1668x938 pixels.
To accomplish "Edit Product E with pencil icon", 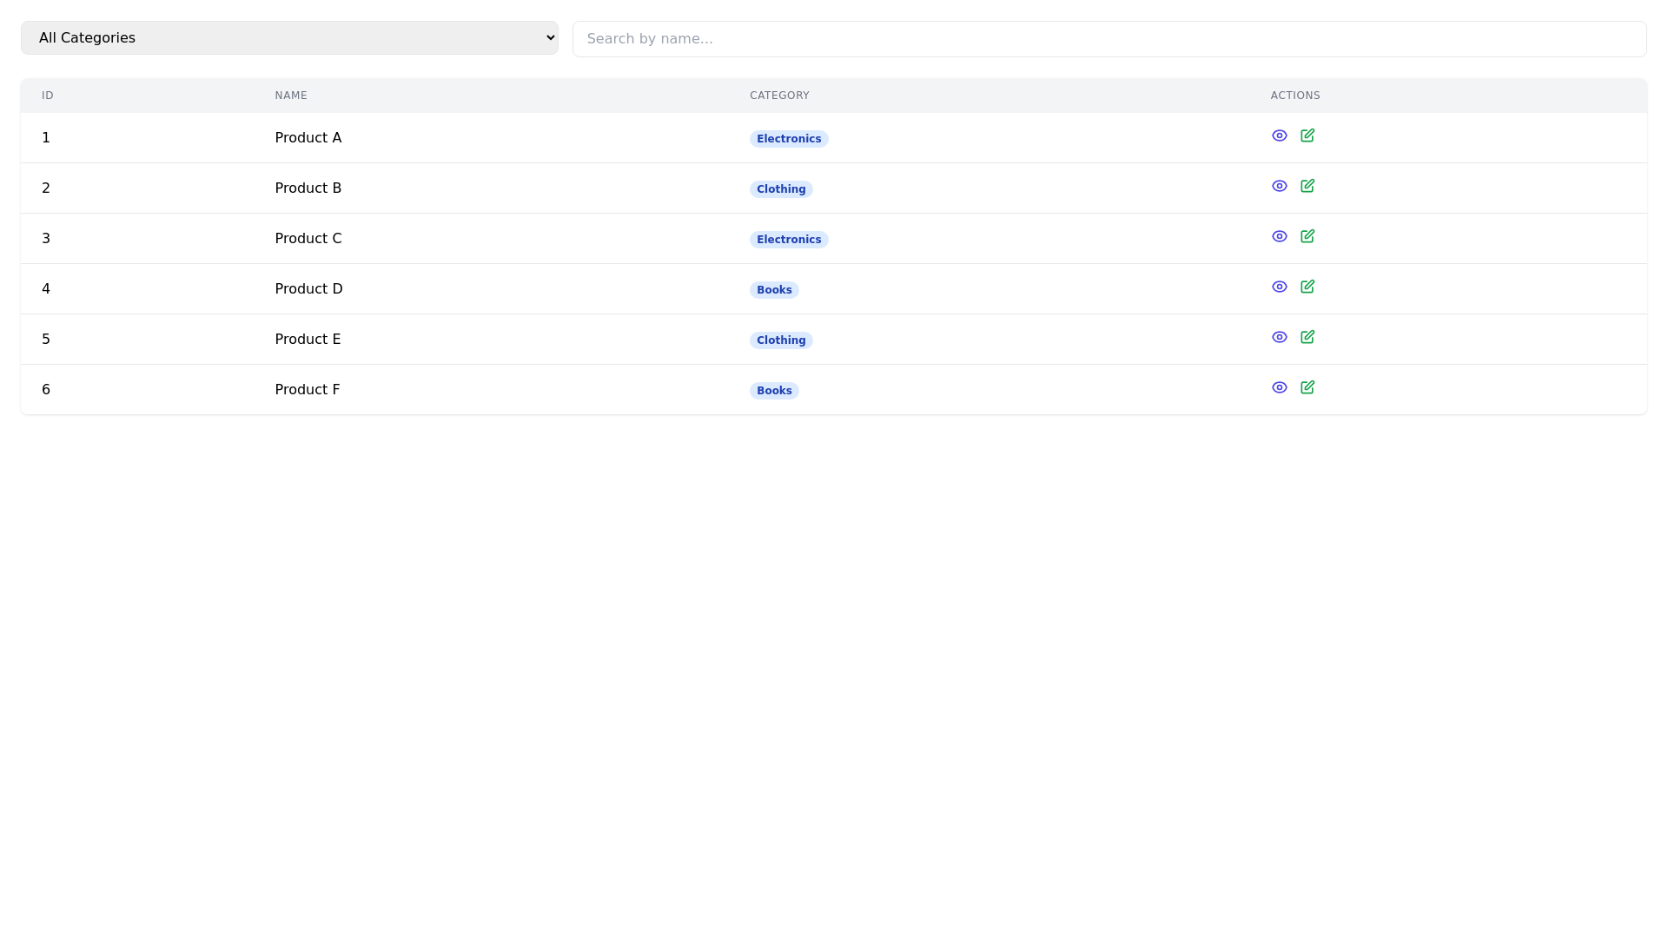I will point(1307,337).
